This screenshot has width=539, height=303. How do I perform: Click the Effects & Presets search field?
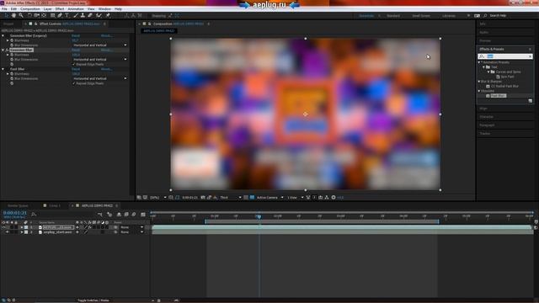pyautogui.click(x=505, y=56)
